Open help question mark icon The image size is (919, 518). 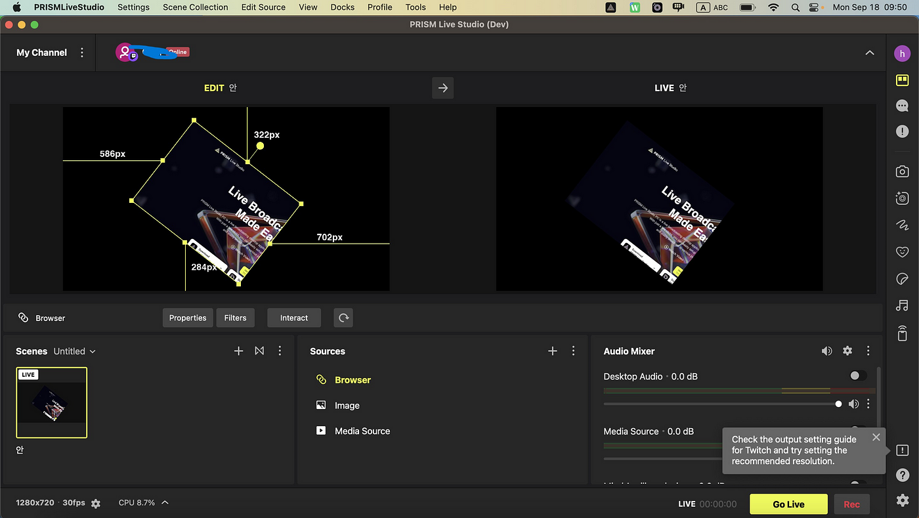coord(902,474)
